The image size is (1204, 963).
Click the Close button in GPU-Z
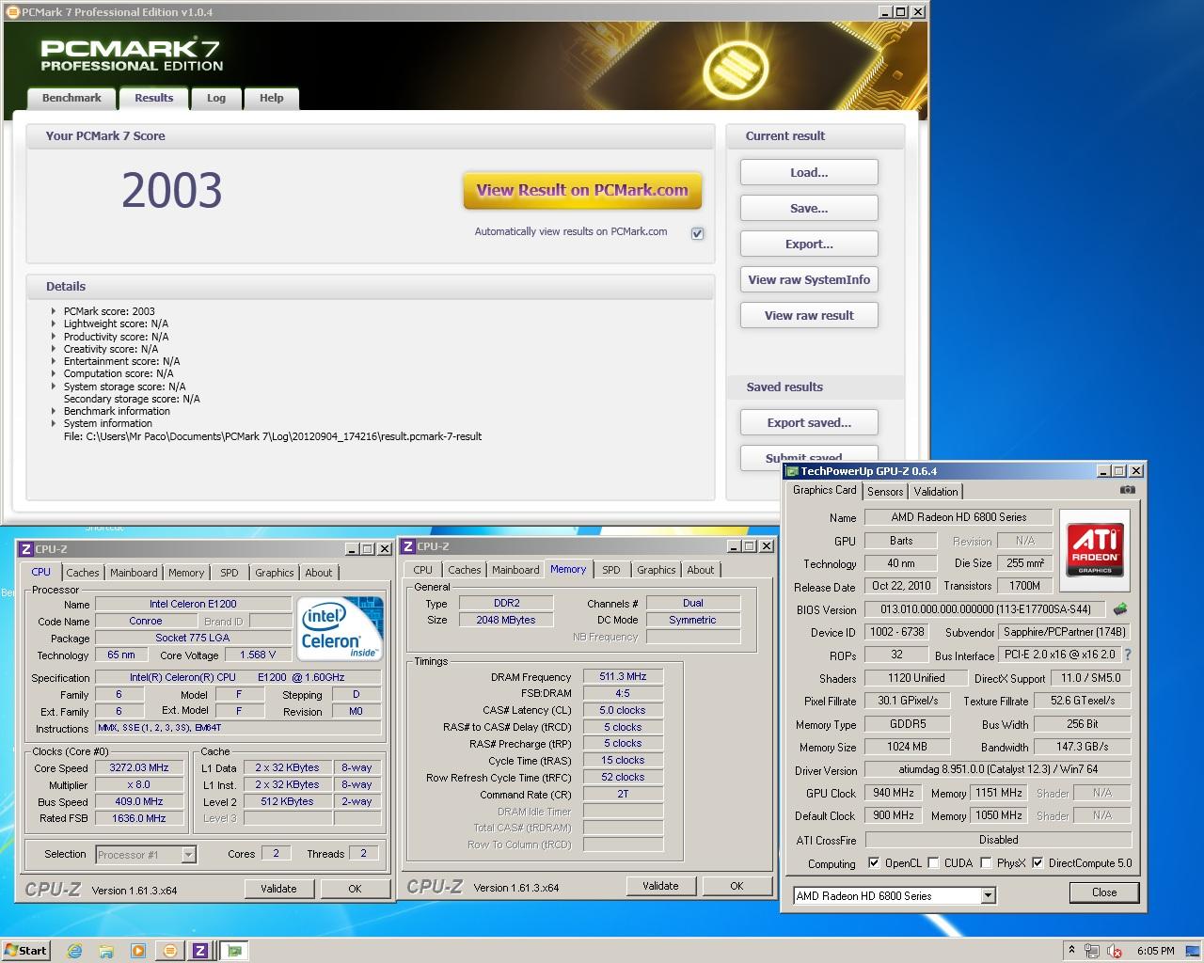pos(1104,892)
